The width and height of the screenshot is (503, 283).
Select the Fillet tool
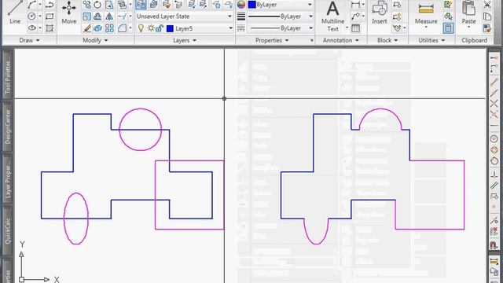pos(122,28)
